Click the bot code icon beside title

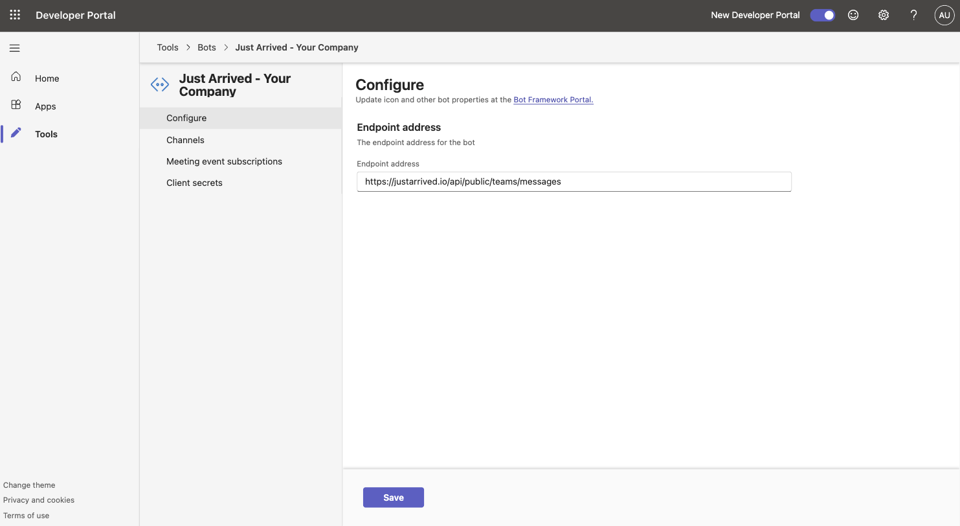160,84
